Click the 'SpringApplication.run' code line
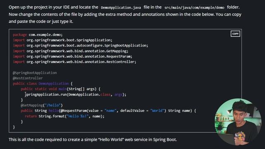265x149 pixels. pos(75,94)
